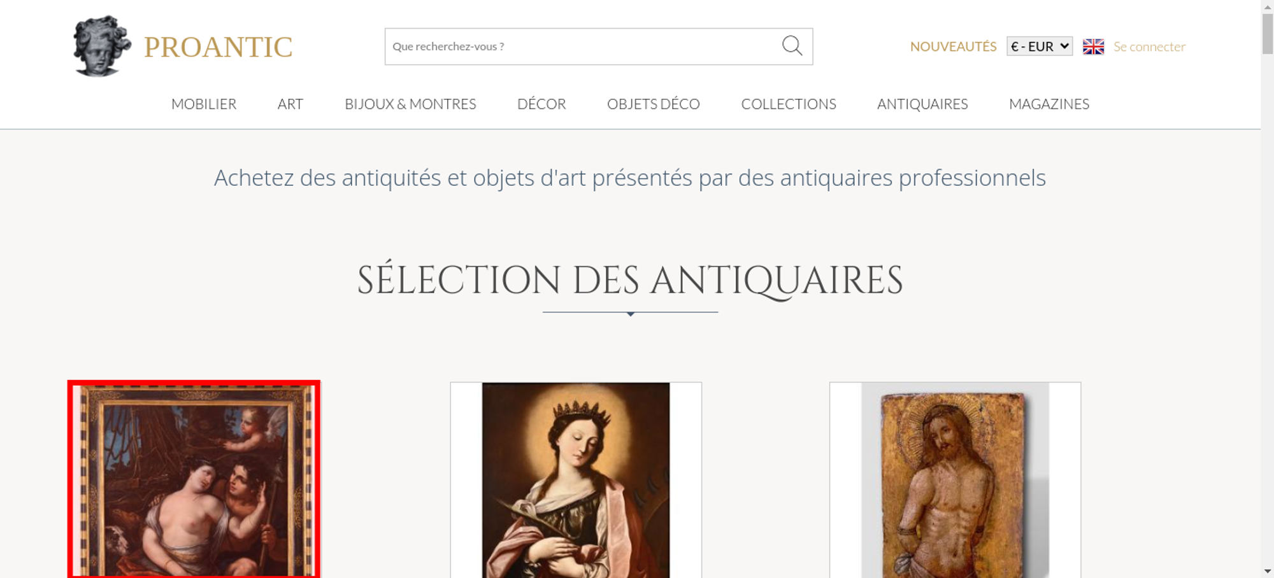Open the OBJETS DÉCO menu
The width and height of the screenshot is (1274, 578).
point(653,104)
